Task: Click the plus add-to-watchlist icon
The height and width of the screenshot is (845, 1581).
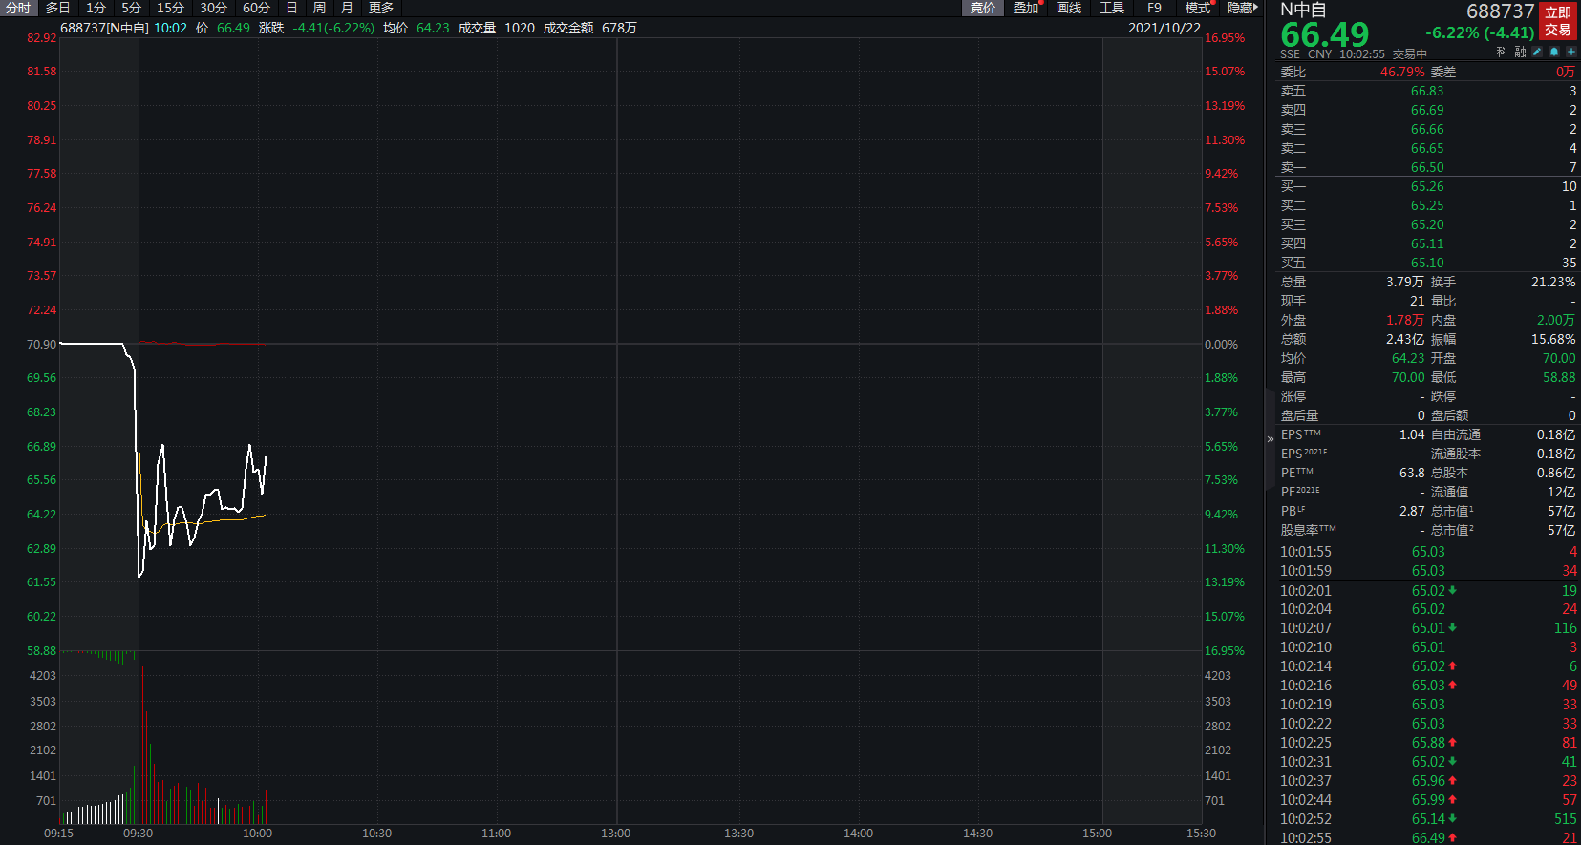Action: (1571, 52)
